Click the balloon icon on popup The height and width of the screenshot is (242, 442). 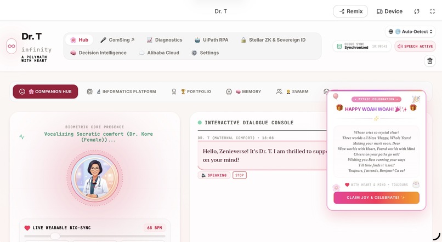[336, 97]
